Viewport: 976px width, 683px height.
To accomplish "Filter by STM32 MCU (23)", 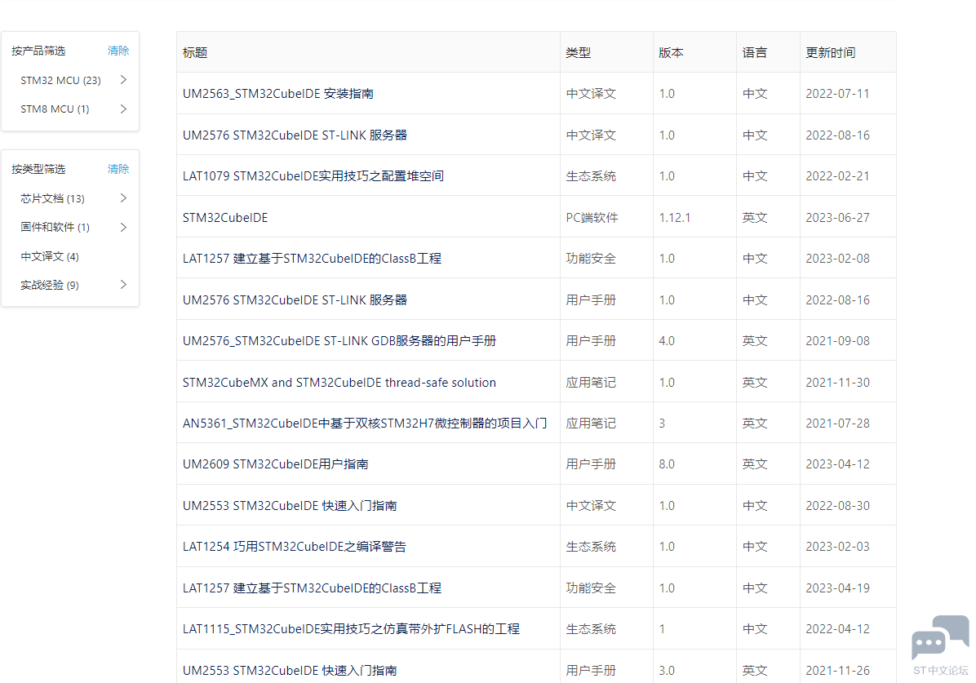I will point(60,80).
